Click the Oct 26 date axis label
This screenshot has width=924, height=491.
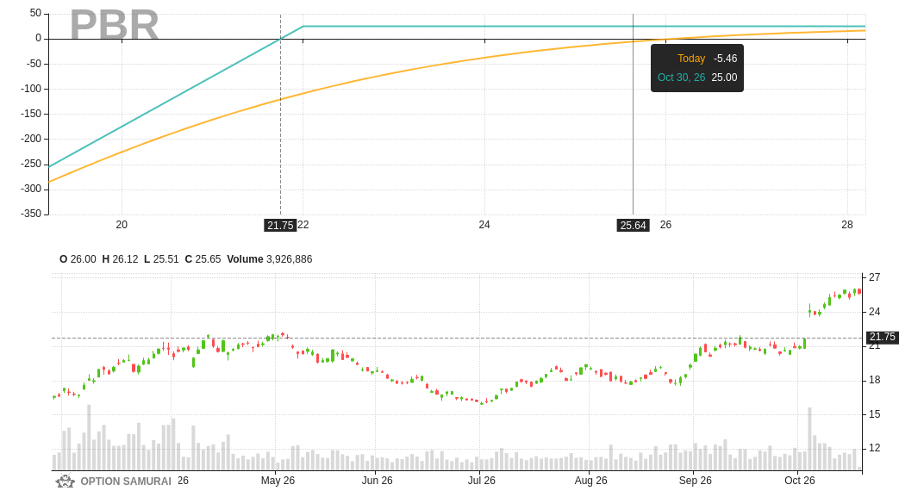[x=799, y=481]
